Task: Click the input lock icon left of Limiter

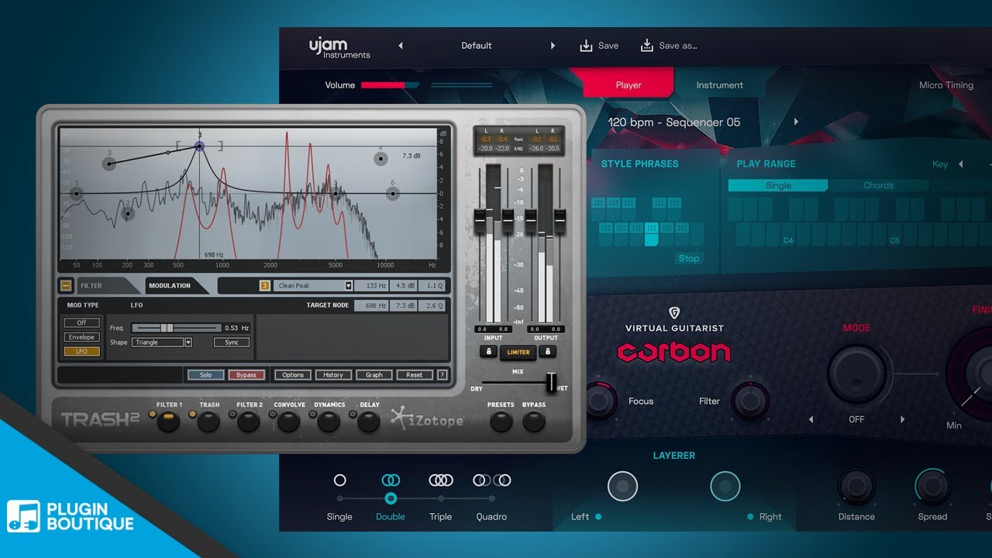Action: [x=488, y=352]
